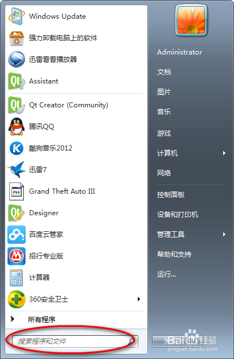Select the 所有程序 label
Image resolution: width=234 pixels, height=359 pixels.
pyautogui.click(x=42, y=319)
